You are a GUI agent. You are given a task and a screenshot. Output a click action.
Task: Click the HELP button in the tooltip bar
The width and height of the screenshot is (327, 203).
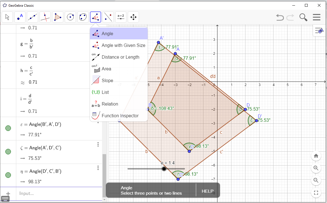click(x=207, y=191)
